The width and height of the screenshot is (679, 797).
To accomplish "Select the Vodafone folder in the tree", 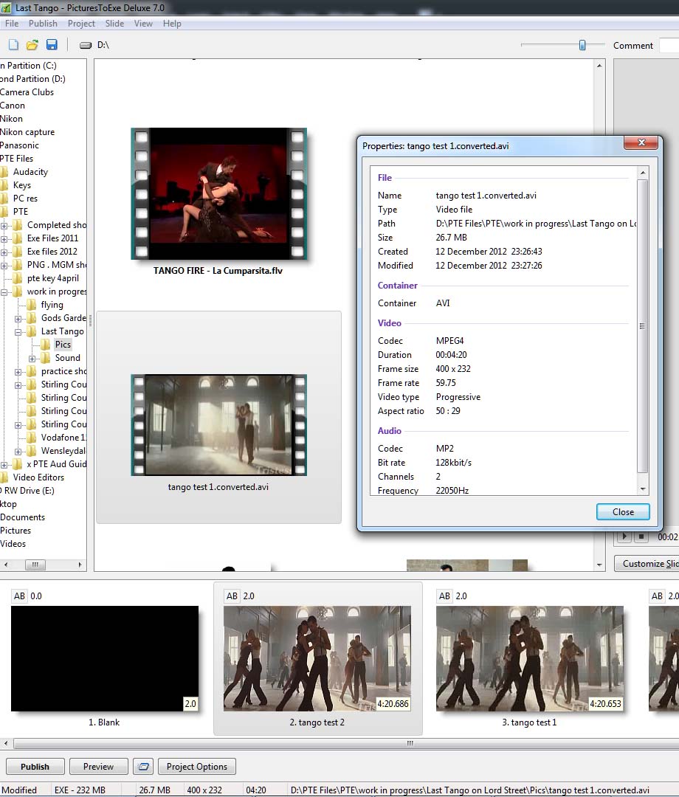I will pos(63,438).
